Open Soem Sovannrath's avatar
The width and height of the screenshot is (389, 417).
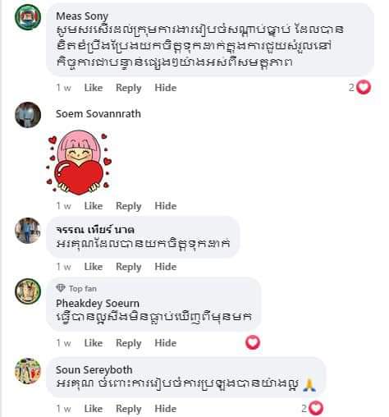(x=28, y=115)
